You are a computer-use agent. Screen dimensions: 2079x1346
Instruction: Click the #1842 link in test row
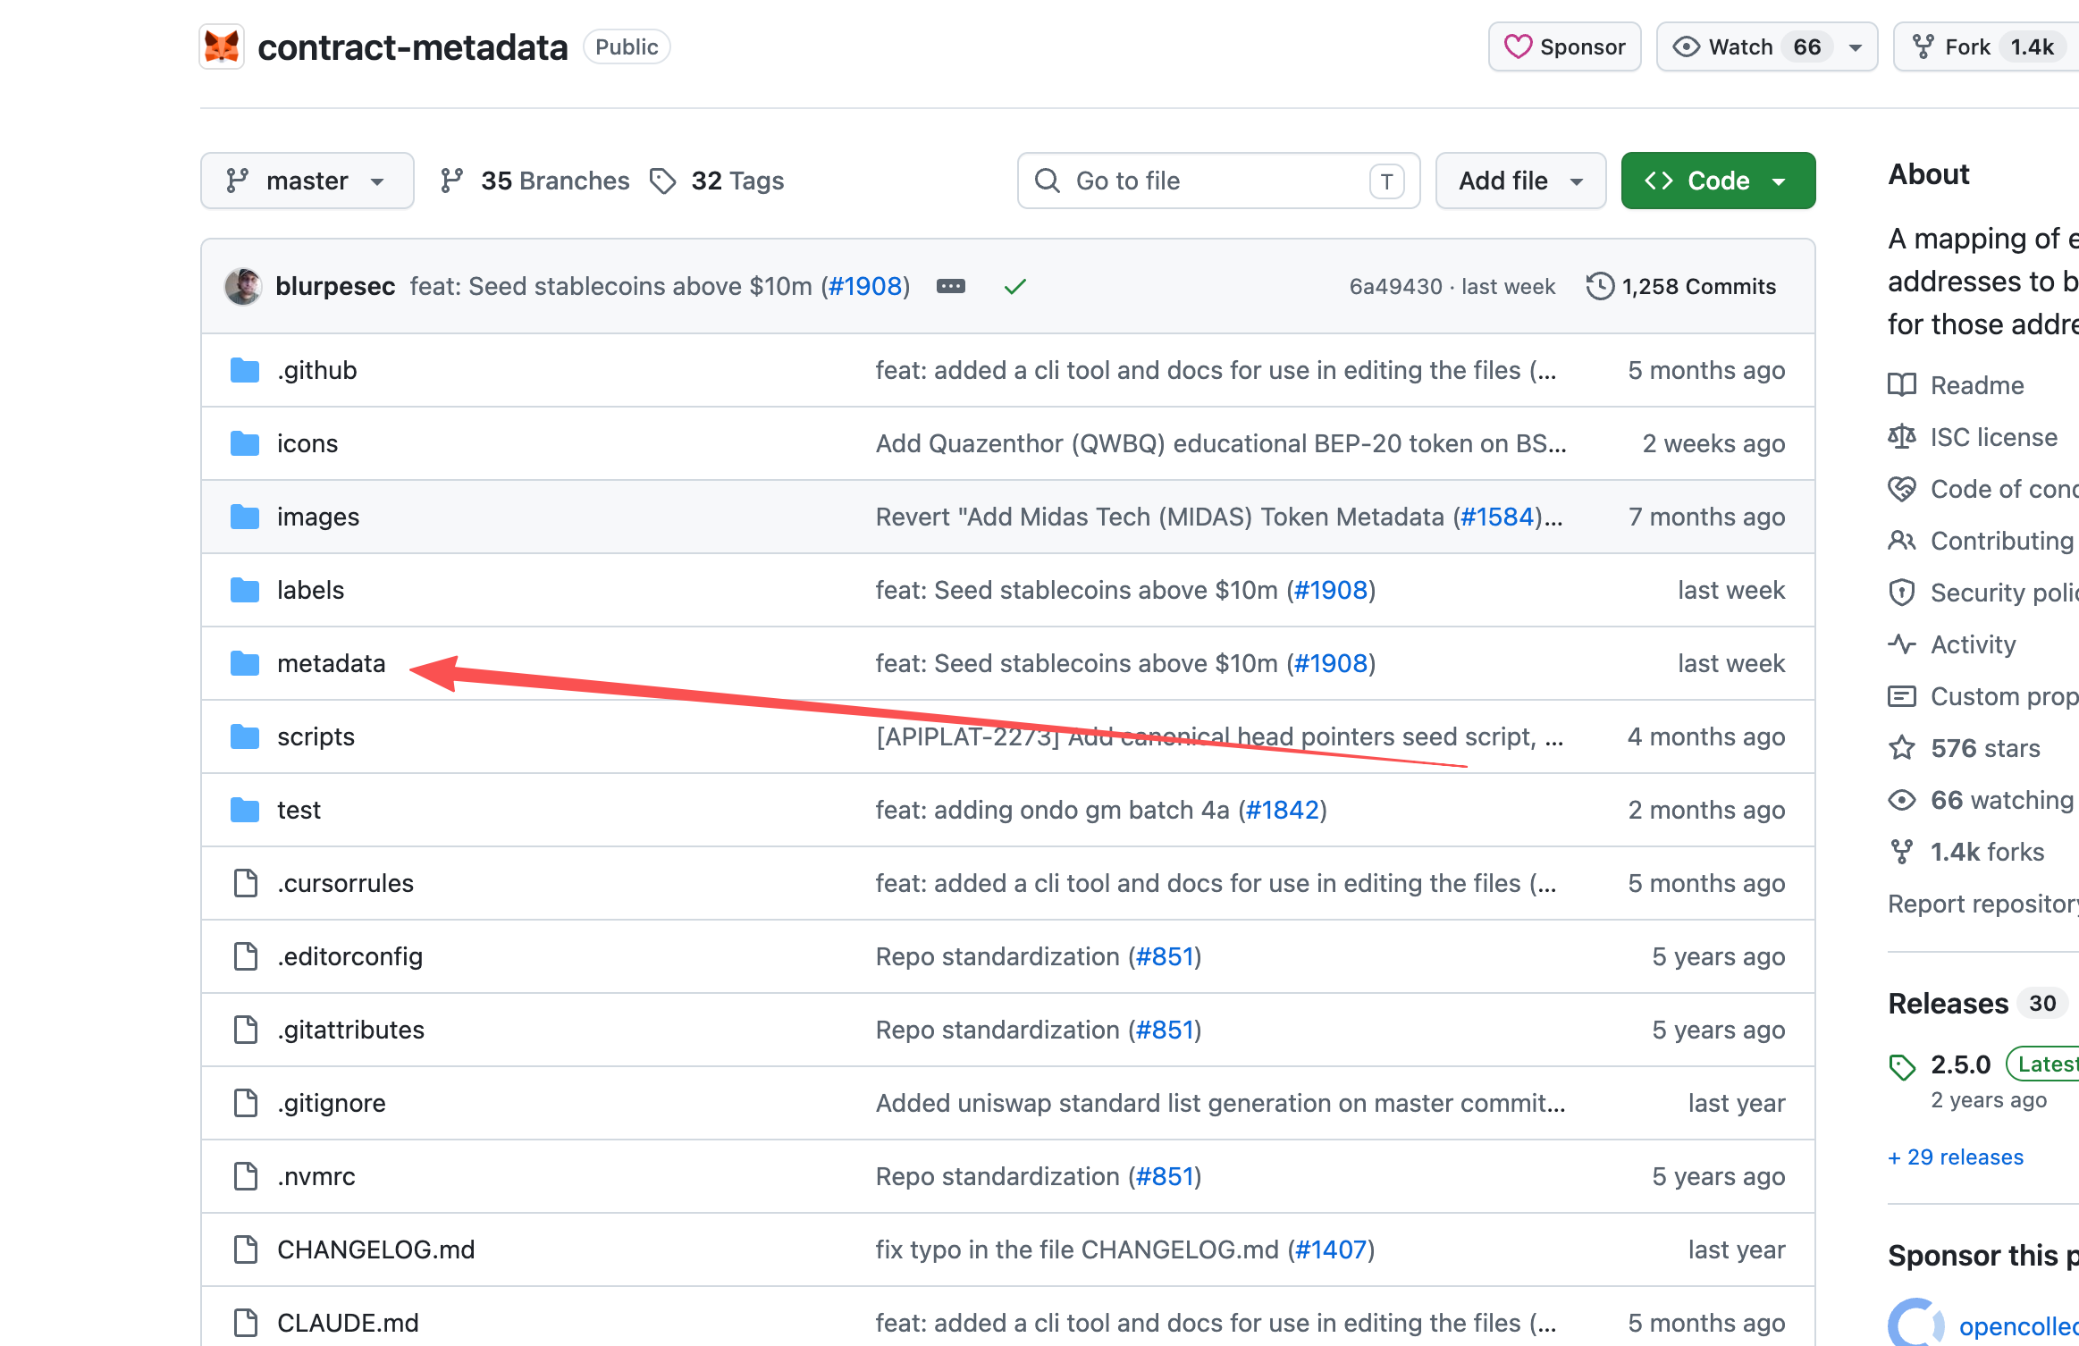1283,810
